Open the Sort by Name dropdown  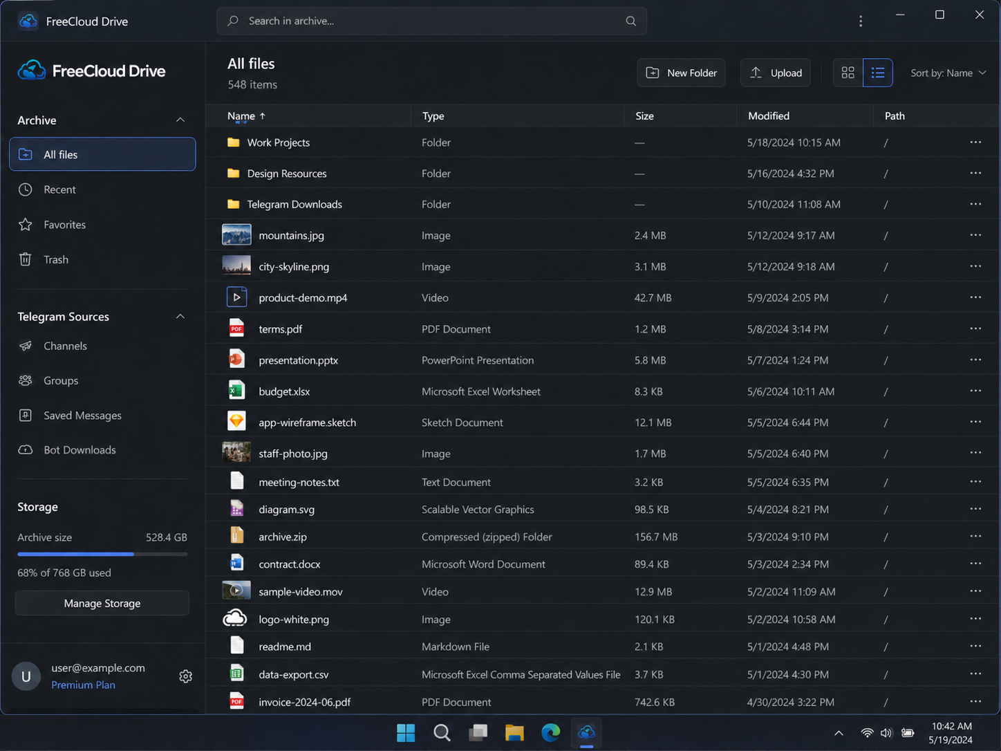point(948,73)
